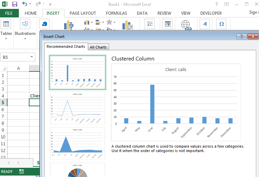Viewport: 259px width, 177px height.
Task: Open the Illustrations shapes icon
Action: click(25, 24)
